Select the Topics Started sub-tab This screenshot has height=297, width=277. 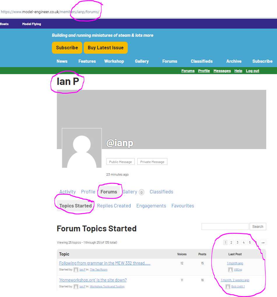pos(75,206)
